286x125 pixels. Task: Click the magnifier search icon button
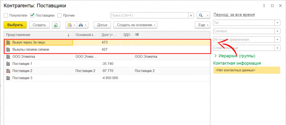pyautogui.click(x=201, y=15)
